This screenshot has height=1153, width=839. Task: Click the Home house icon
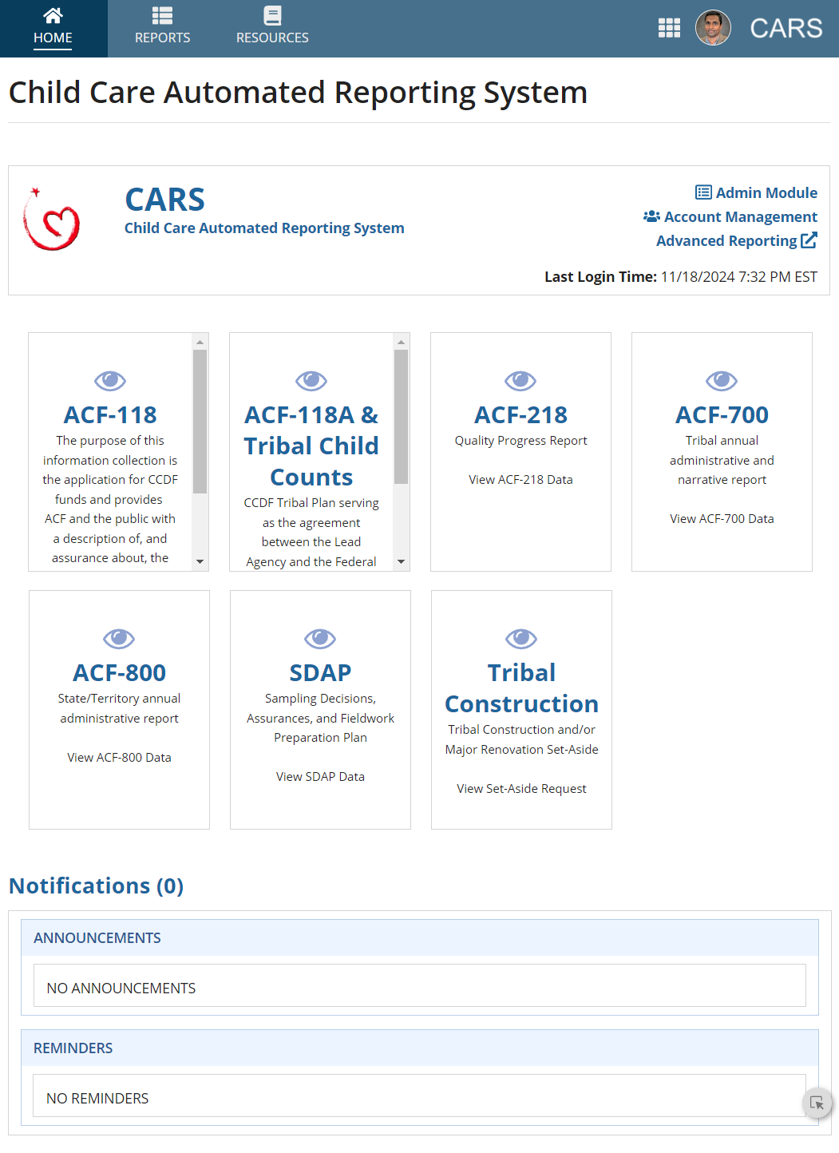(53, 16)
